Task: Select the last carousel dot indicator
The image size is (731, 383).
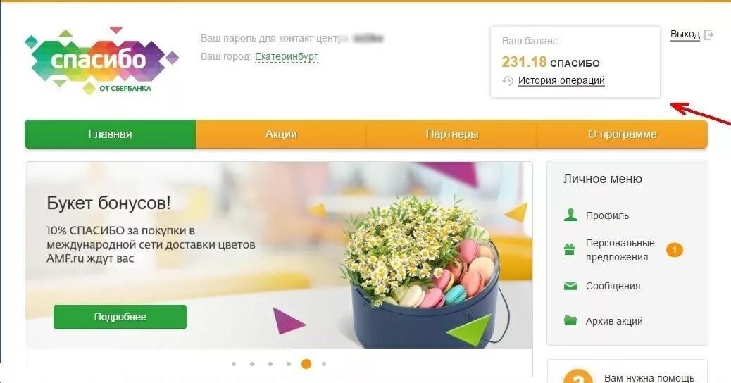Action: point(324,364)
